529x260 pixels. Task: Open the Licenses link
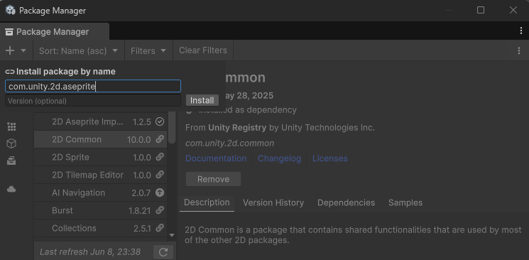point(330,158)
